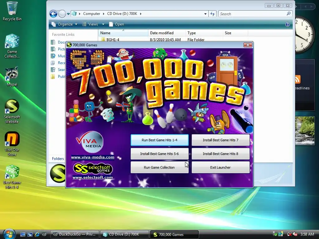The image size is (319, 239).
Task: Open Public favorite link in Explorer
Action: pos(58,77)
